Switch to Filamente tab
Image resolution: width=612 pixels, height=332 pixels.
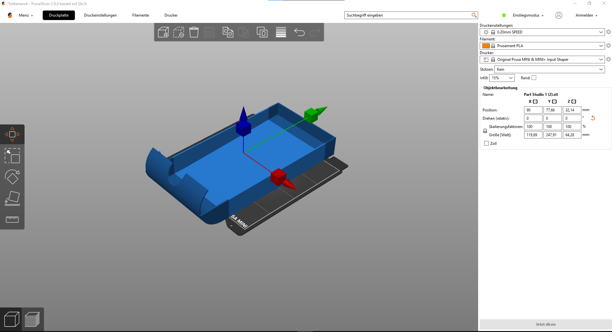141,15
